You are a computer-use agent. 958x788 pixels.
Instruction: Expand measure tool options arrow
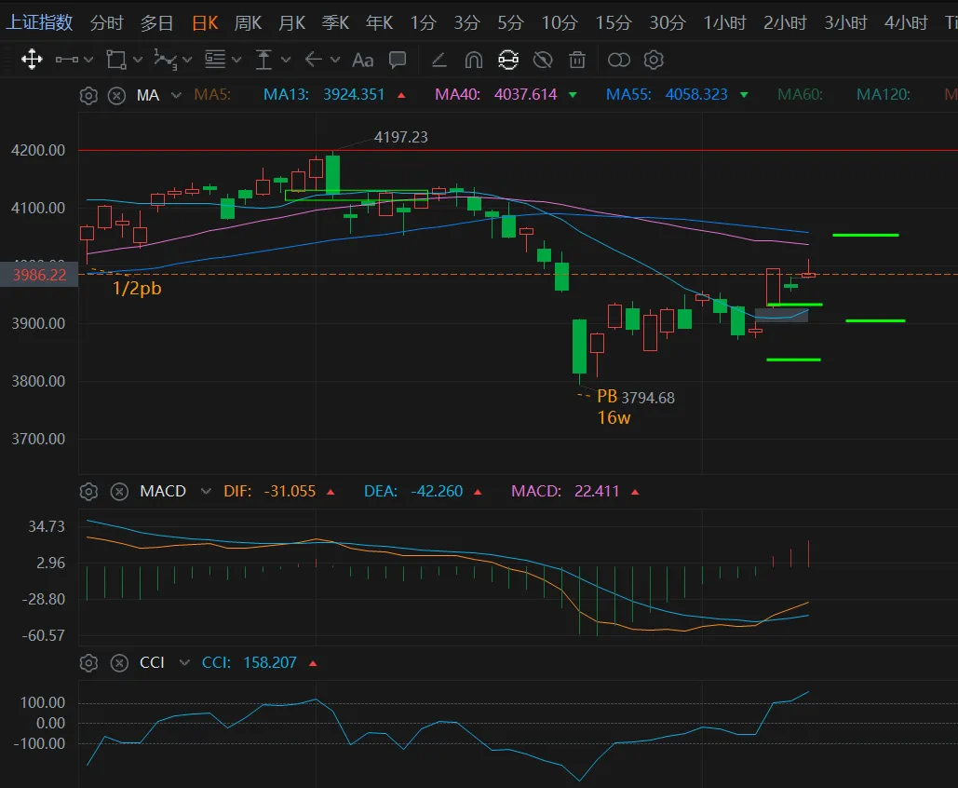[x=285, y=60]
